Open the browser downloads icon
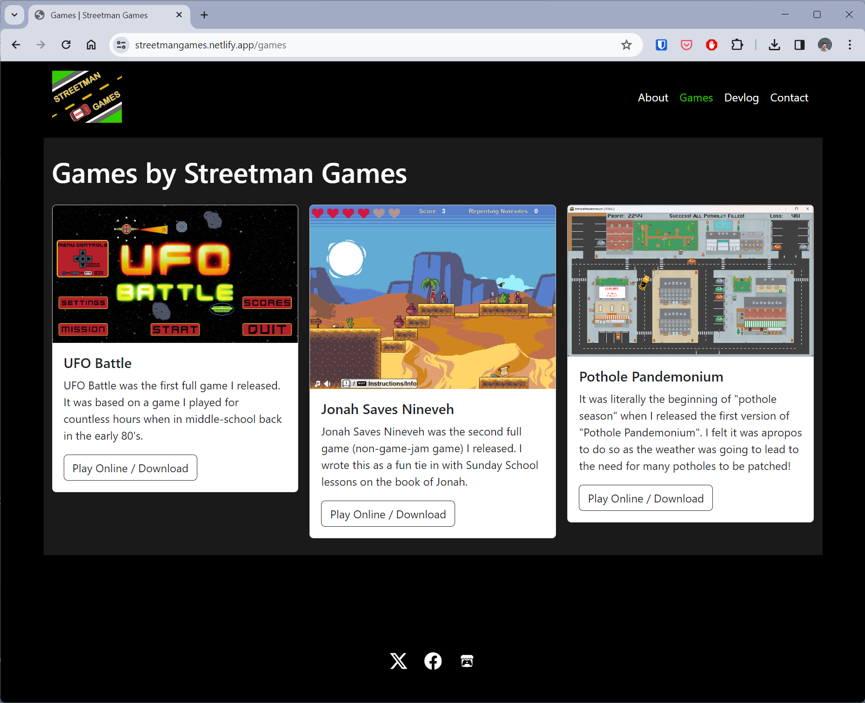Viewport: 865px width, 703px height. tap(774, 45)
